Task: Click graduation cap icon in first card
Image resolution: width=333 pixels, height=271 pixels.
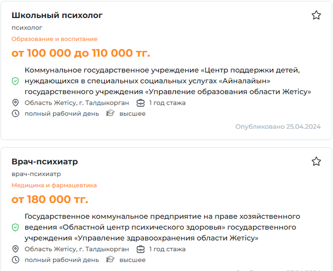Action: coord(110,114)
